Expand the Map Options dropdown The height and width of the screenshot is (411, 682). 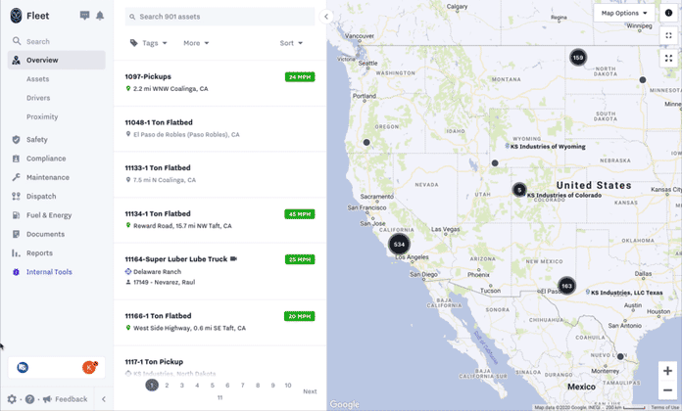(x=624, y=13)
